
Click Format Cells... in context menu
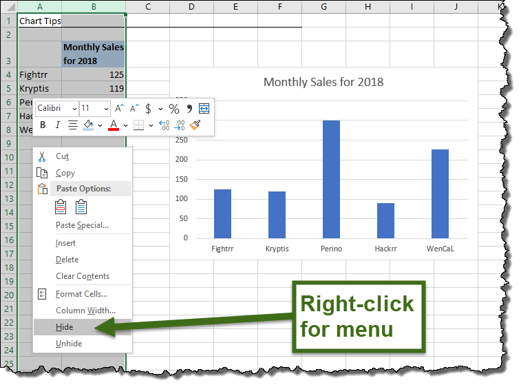point(81,294)
